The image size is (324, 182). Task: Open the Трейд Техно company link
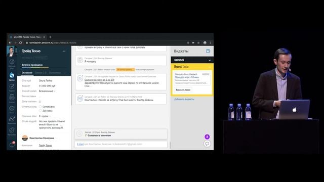(x=45, y=146)
